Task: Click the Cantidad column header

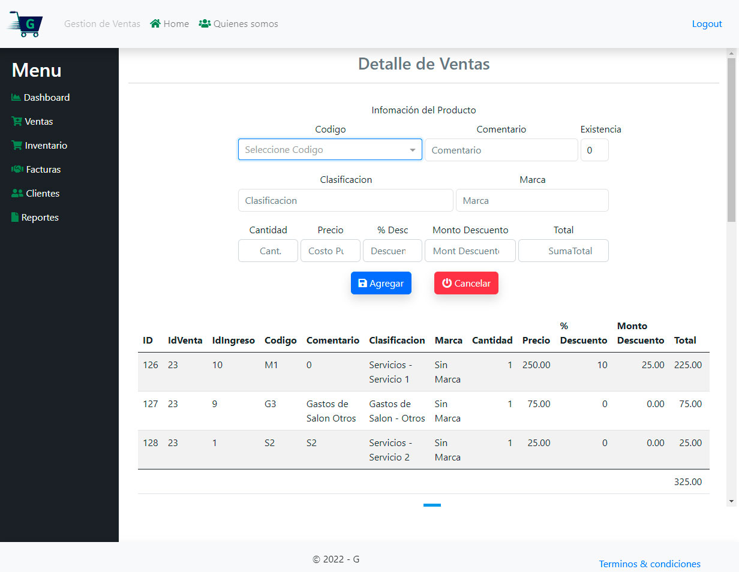Action: coord(492,340)
